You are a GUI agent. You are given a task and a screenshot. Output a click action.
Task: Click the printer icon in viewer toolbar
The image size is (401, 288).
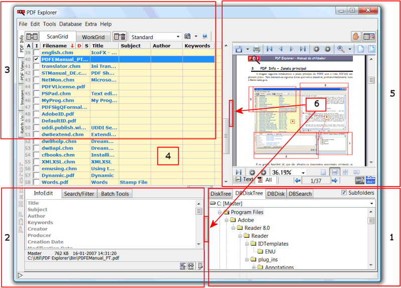[257, 49]
